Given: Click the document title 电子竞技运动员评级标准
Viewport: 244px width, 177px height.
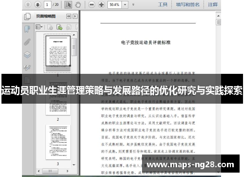Looking at the screenshot, I should [x=145, y=43].
